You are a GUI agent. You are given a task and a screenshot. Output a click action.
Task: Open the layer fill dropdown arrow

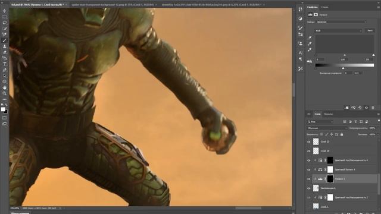[x=378, y=134]
